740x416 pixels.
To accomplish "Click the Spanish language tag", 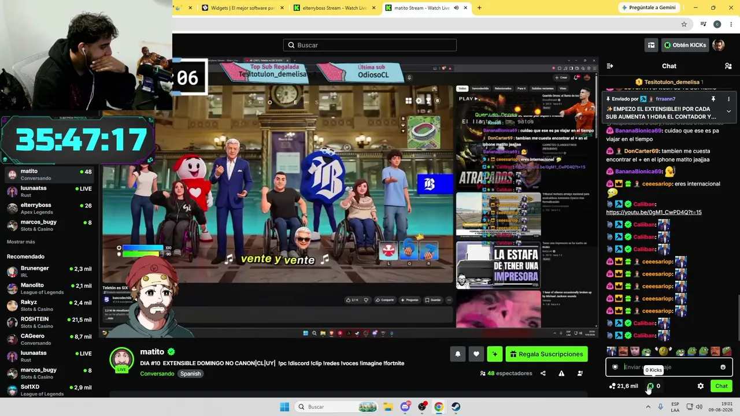I will [190, 374].
